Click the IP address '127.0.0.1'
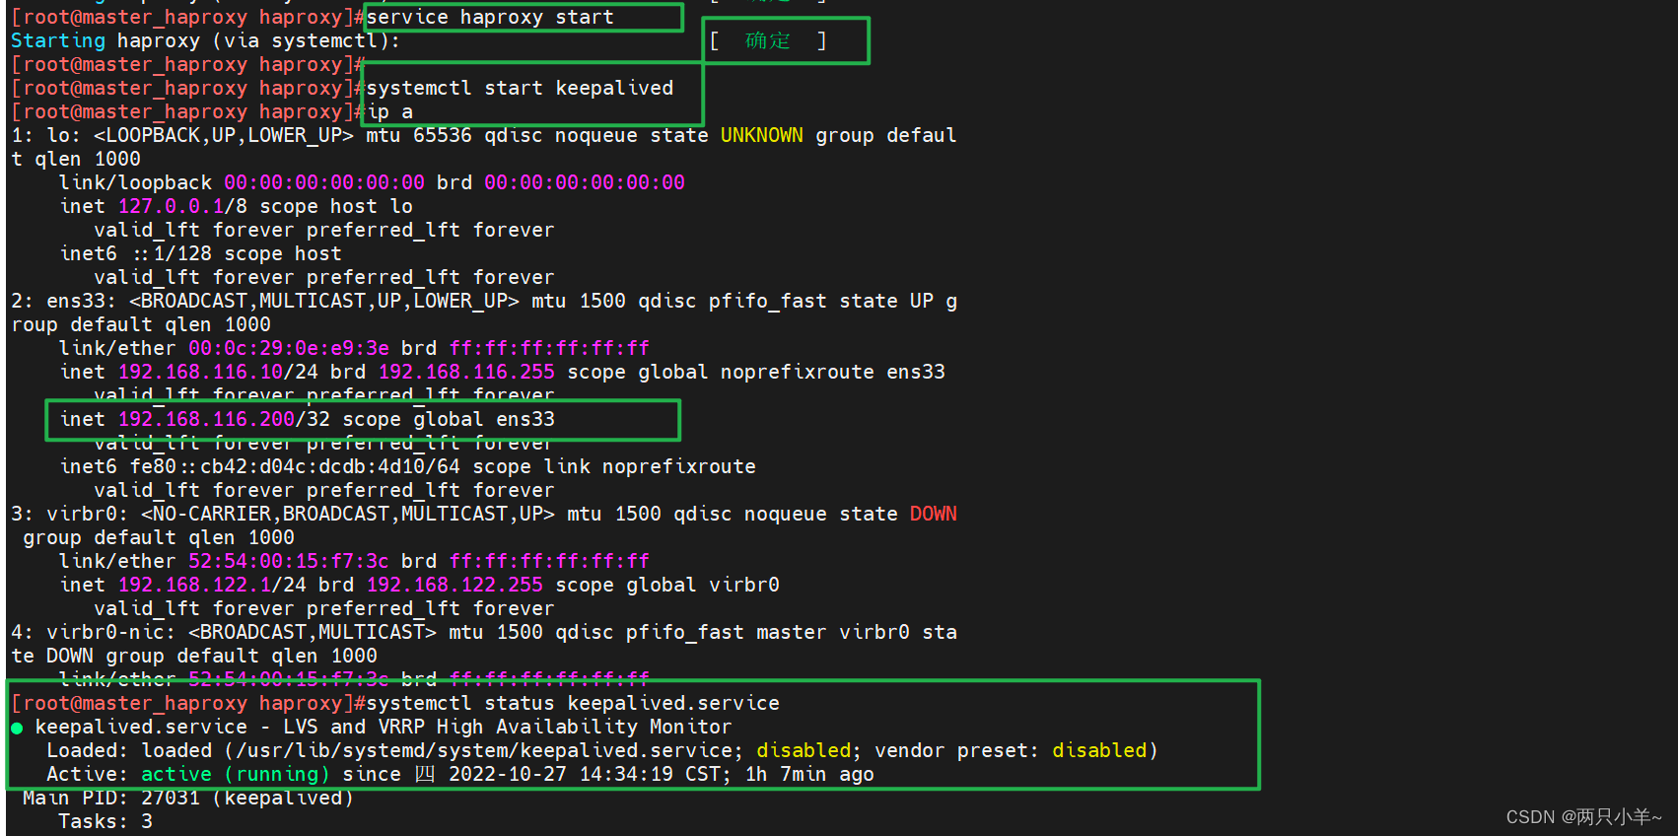The width and height of the screenshot is (1678, 836). pyautogui.click(x=171, y=206)
